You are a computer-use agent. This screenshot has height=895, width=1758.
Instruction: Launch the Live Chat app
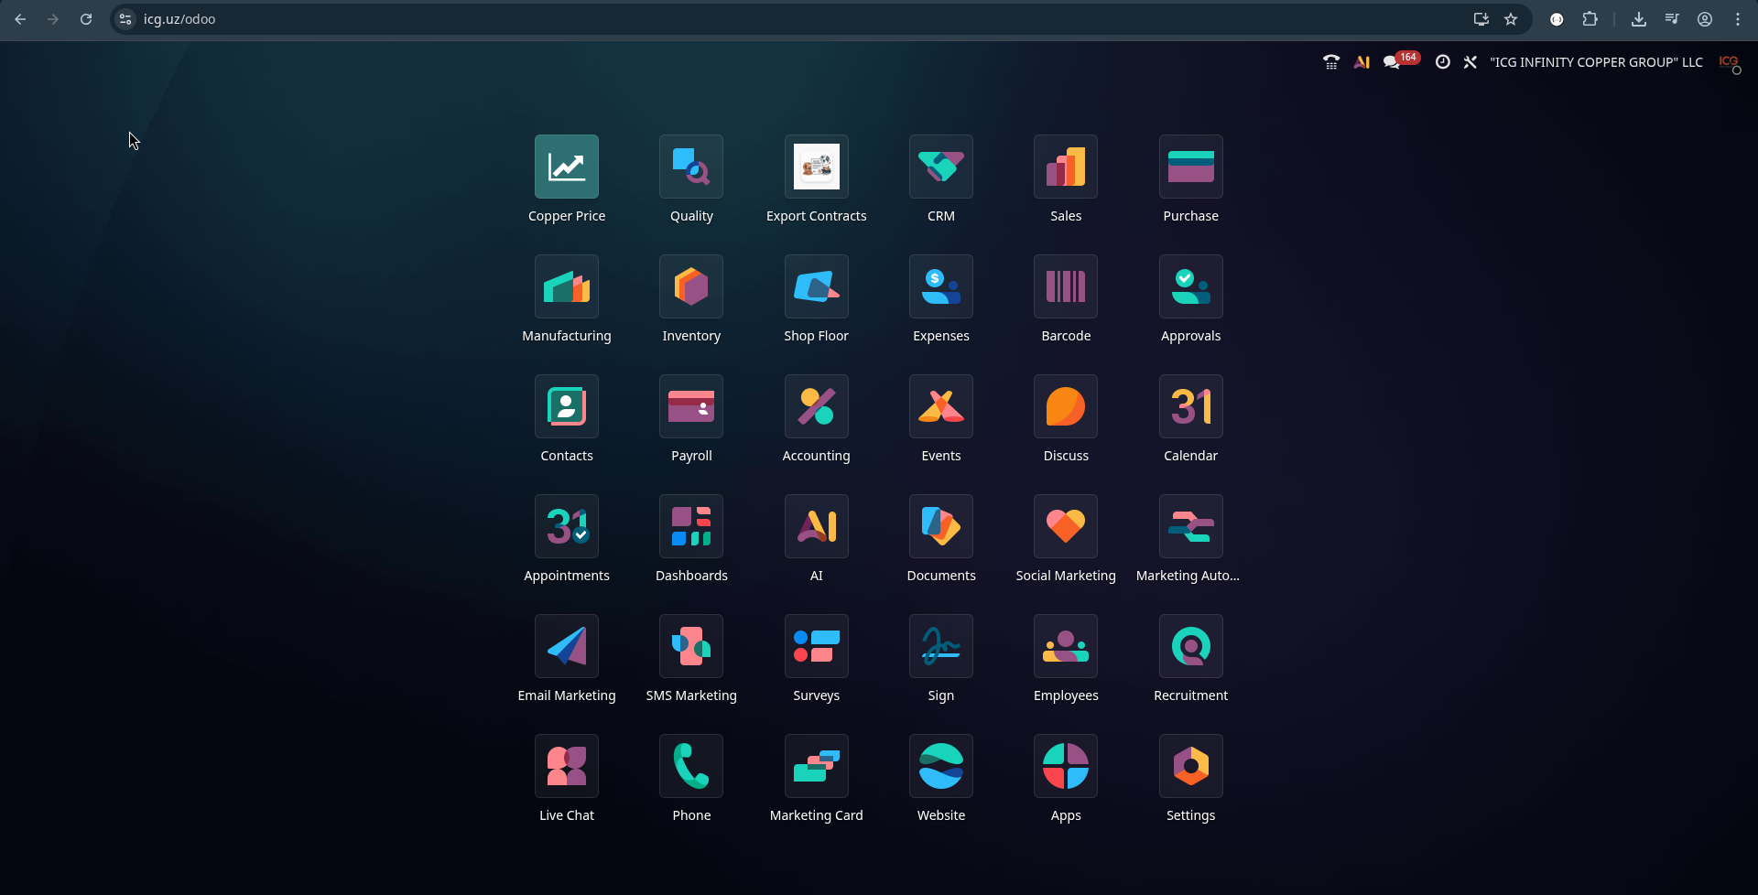pos(567,766)
